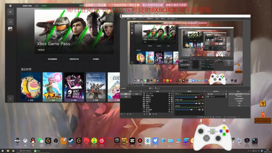
Task: Open Chrome from the Windows taskbar
Action: 13,151
